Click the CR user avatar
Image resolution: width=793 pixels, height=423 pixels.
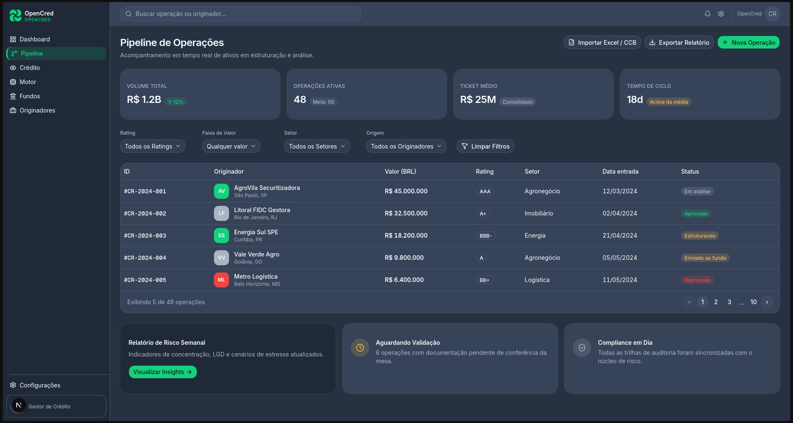click(772, 14)
